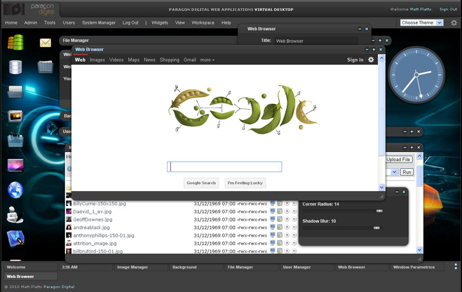Open the silver database cylinder desktop icon

point(15,67)
